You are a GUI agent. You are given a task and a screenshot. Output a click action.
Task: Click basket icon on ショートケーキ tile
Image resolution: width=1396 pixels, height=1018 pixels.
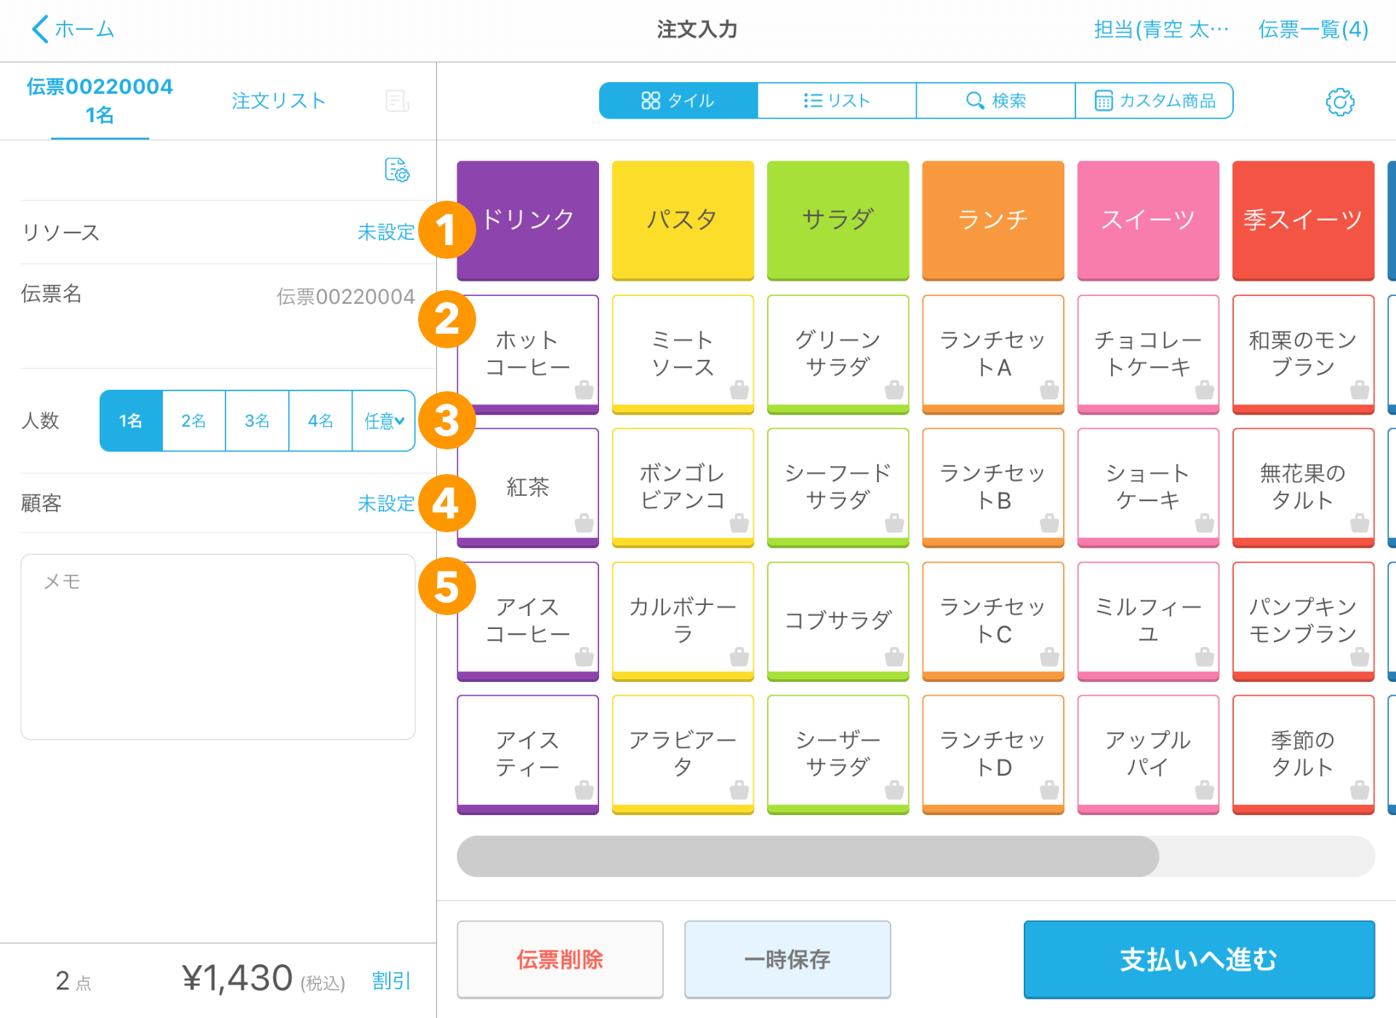[x=1204, y=523]
